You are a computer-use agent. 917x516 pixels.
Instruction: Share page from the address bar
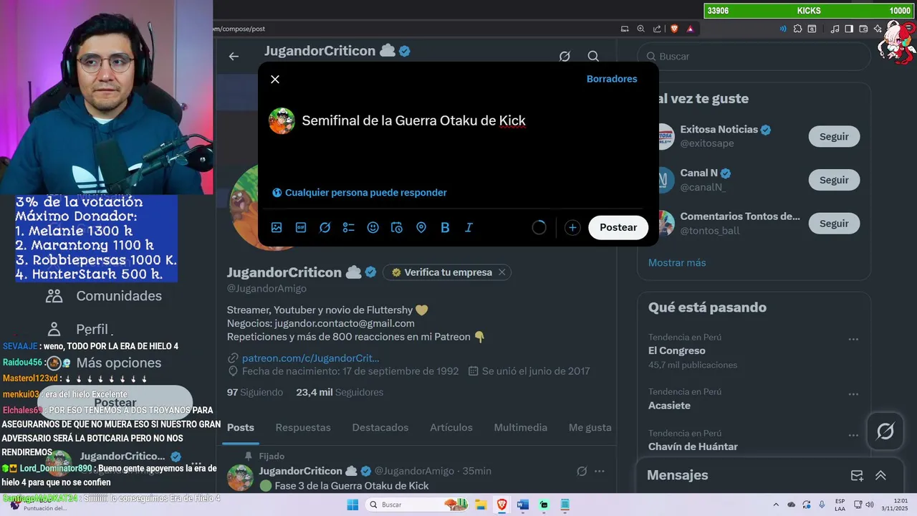(x=657, y=29)
